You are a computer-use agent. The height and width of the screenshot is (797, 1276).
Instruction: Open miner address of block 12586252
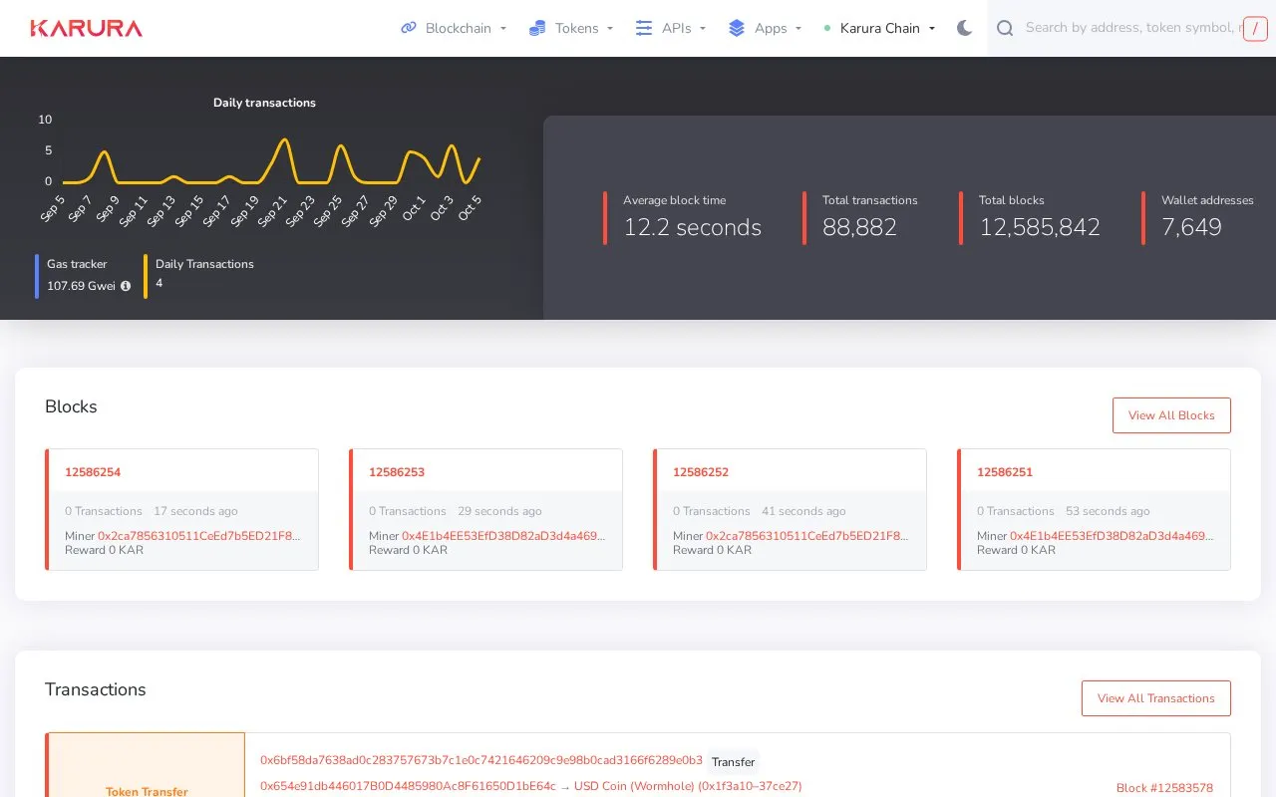coord(807,536)
